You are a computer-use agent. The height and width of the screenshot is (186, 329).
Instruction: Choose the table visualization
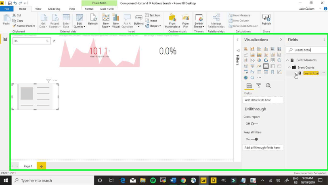[259, 72]
